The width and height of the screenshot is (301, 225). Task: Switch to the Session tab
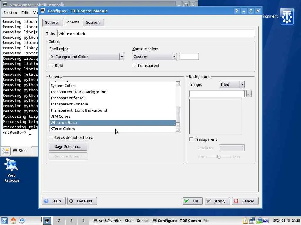(x=93, y=22)
